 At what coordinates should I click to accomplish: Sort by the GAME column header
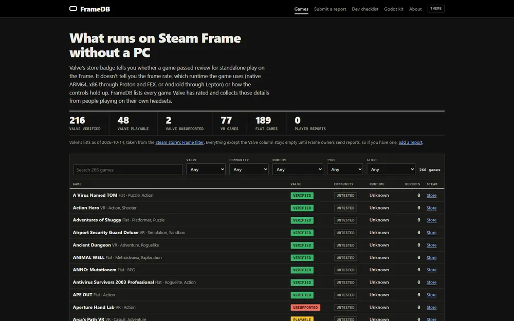(x=77, y=184)
